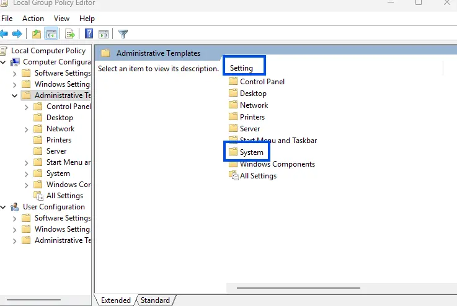Image resolution: width=457 pixels, height=306 pixels.
Task: Click the Up one level folder icon
Action: [x=37, y=34]
